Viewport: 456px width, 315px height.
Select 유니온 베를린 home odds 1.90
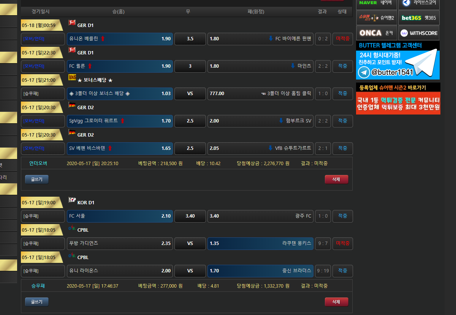pos(120,39)
